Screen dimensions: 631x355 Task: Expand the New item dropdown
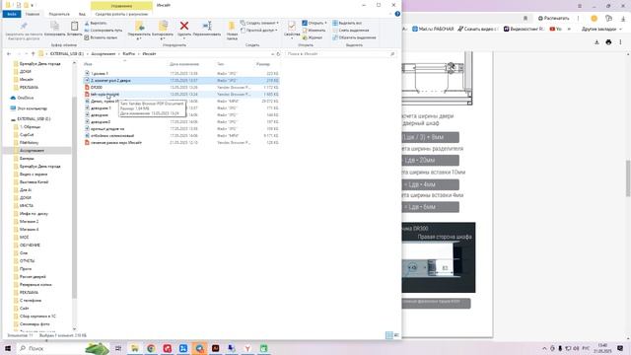pos(259,23)
